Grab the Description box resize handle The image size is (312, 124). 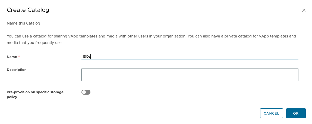(297, 80)
